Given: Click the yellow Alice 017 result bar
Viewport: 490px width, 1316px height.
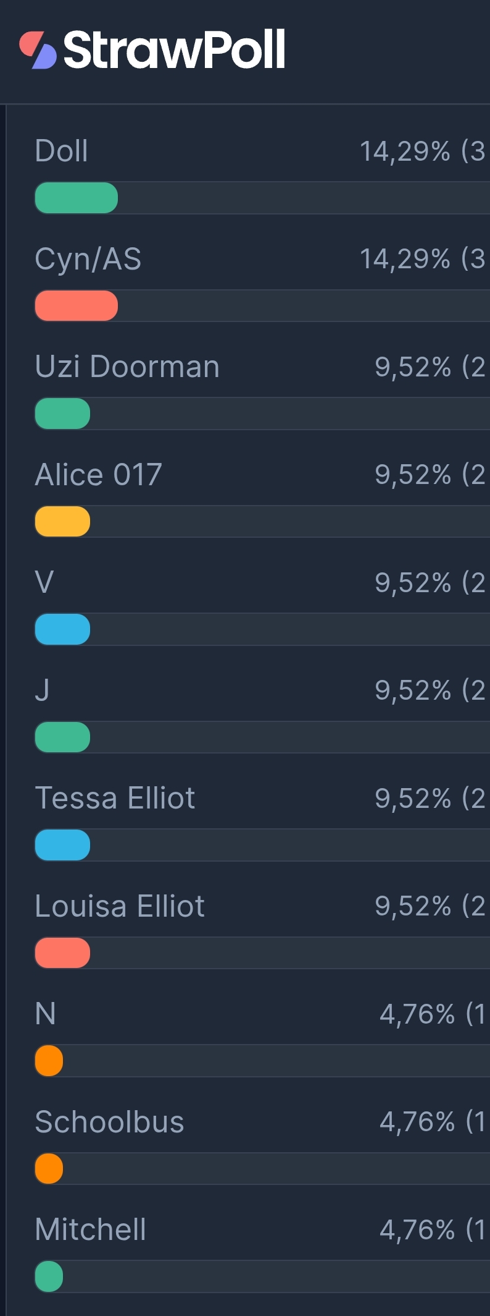Looking at the screenshot, I should [x=62, y=521].
